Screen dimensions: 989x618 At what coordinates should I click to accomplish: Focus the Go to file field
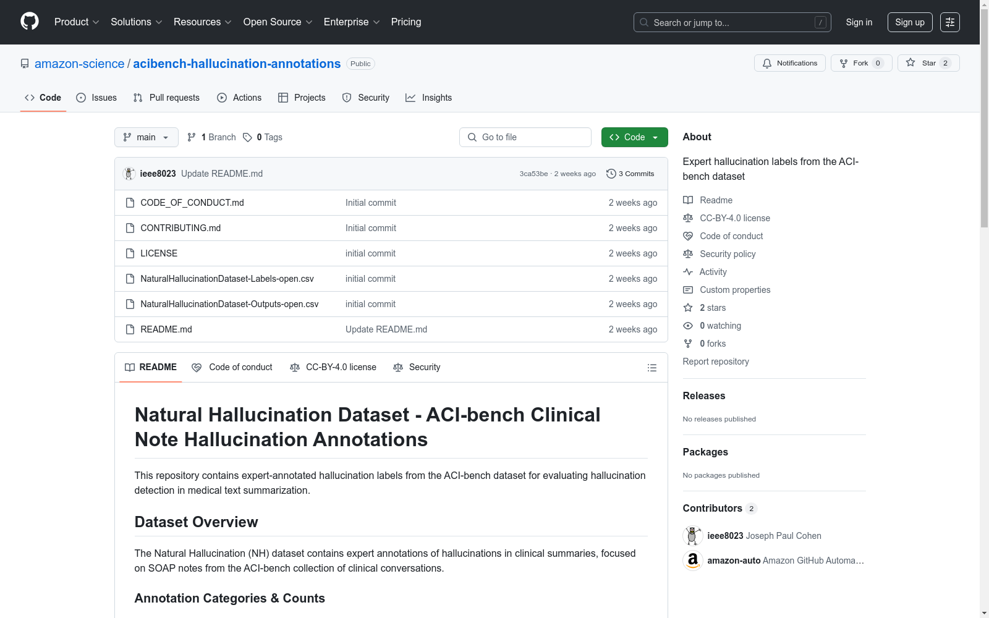pyautogui.click(x=525, y=137)
